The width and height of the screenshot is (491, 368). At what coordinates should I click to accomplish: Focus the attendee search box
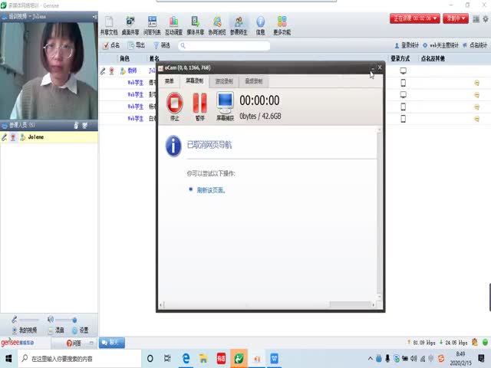coord(224,46)
